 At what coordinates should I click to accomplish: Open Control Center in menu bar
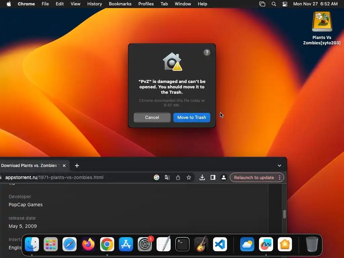tap(285, 4)
